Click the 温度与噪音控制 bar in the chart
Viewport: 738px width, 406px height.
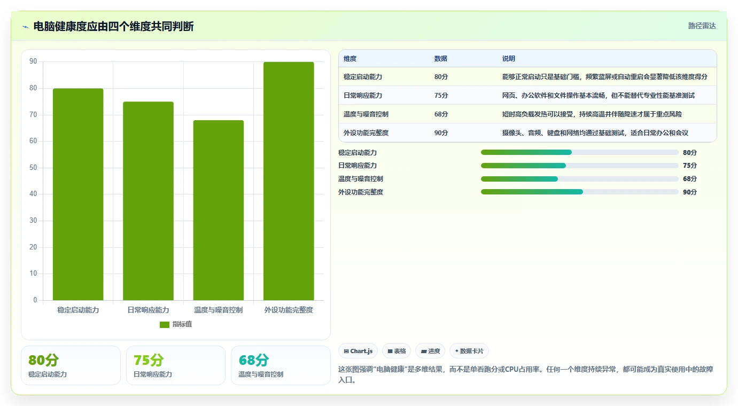(219, 210)
